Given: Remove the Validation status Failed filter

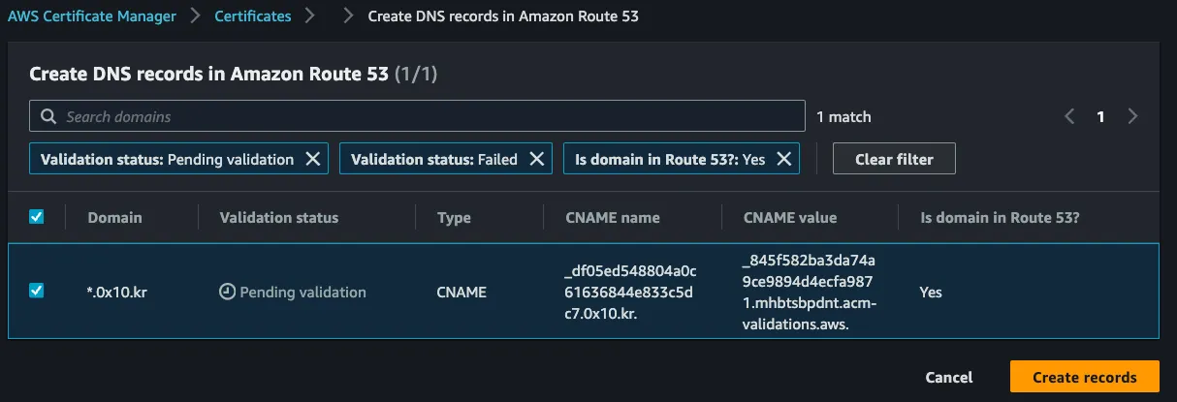Looking at the screenshot, I should point(536,159).
